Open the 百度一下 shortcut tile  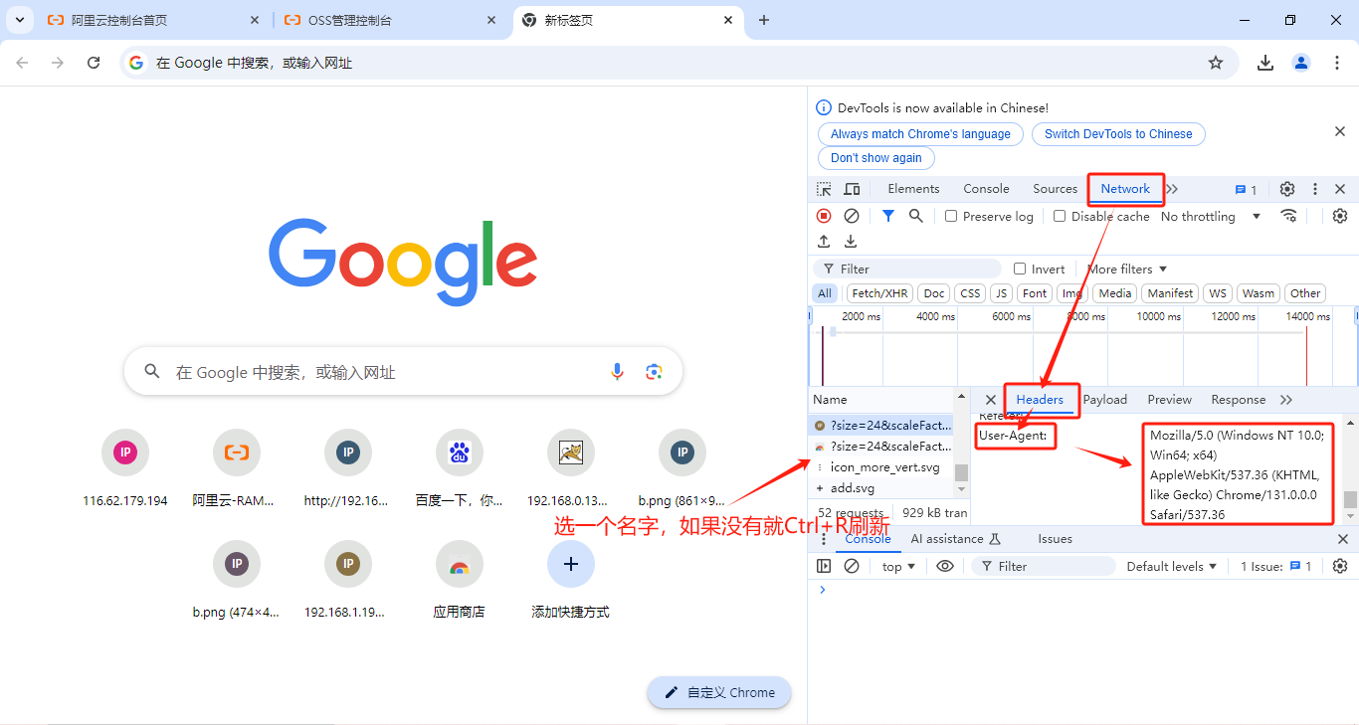coord(459,468)
